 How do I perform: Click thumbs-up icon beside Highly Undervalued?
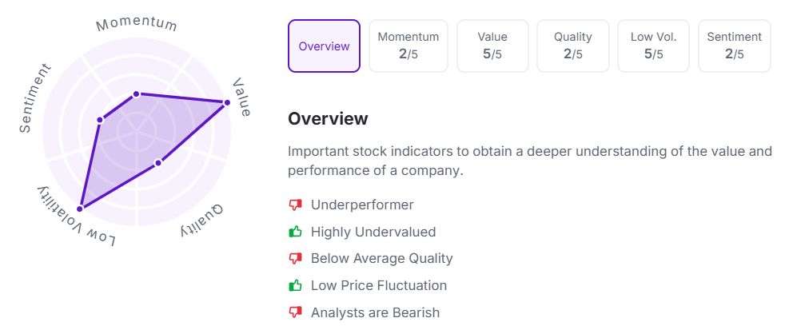point(296,233)
